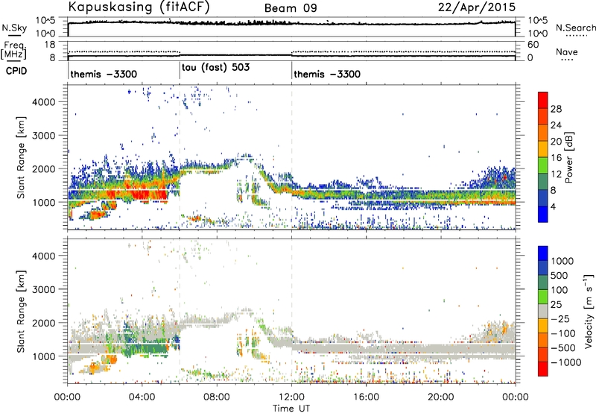Click the 'Nave' legend label
The width and height of the screenshot is (596, 413).
point(566,51)
